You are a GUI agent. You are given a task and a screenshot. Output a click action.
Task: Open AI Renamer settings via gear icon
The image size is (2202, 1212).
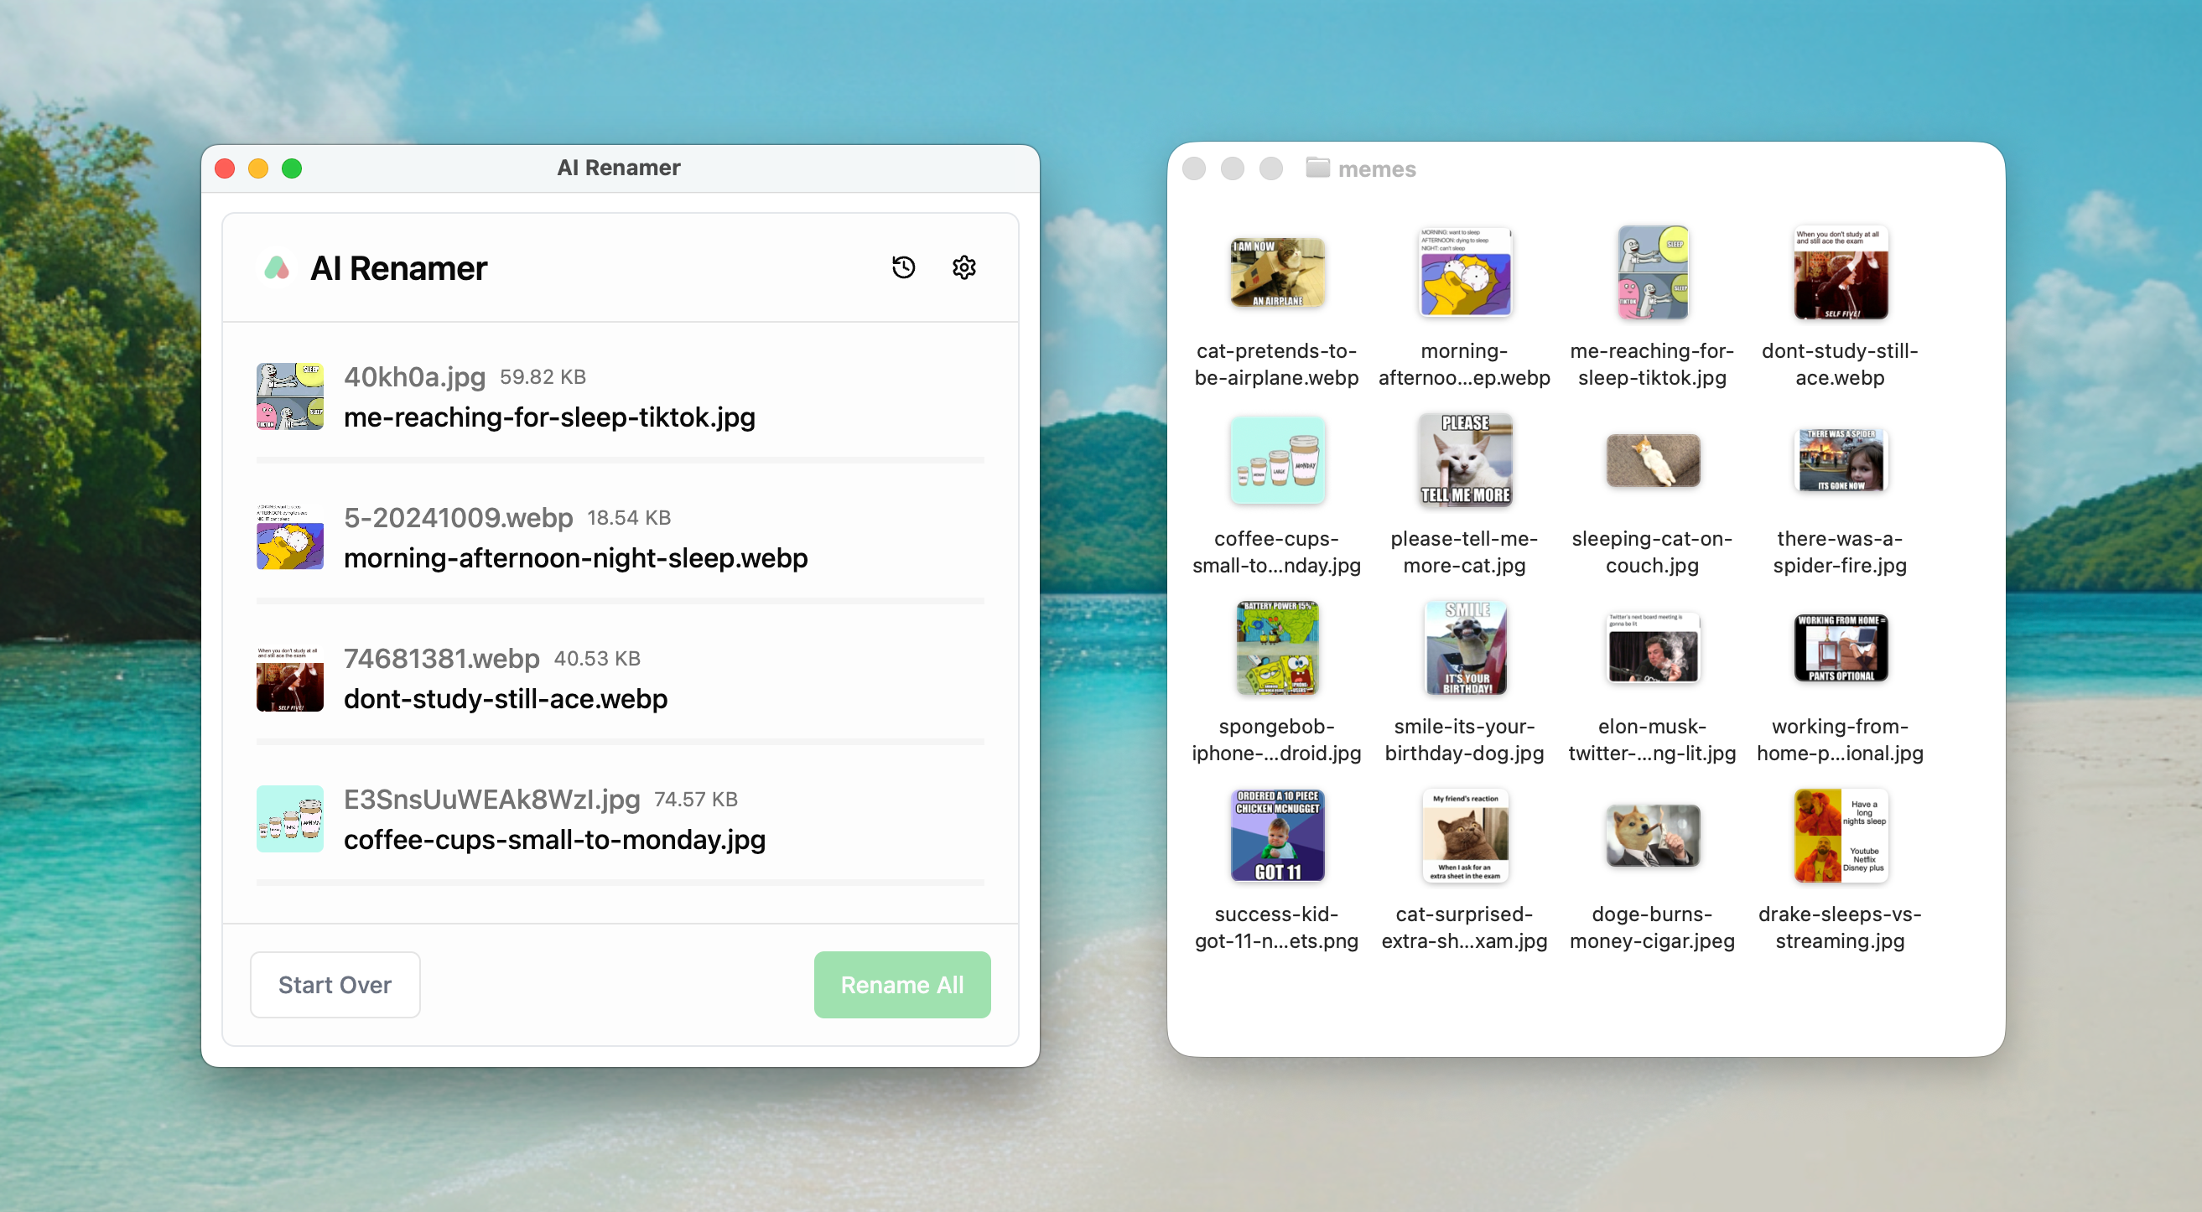coord(964,267)
